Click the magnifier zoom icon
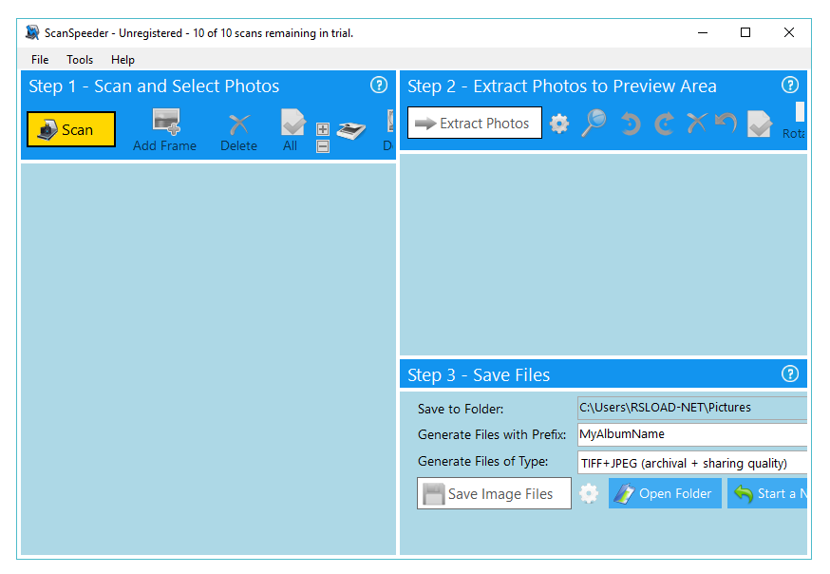This screenshot has height=574, width=830. pos(594,123)
